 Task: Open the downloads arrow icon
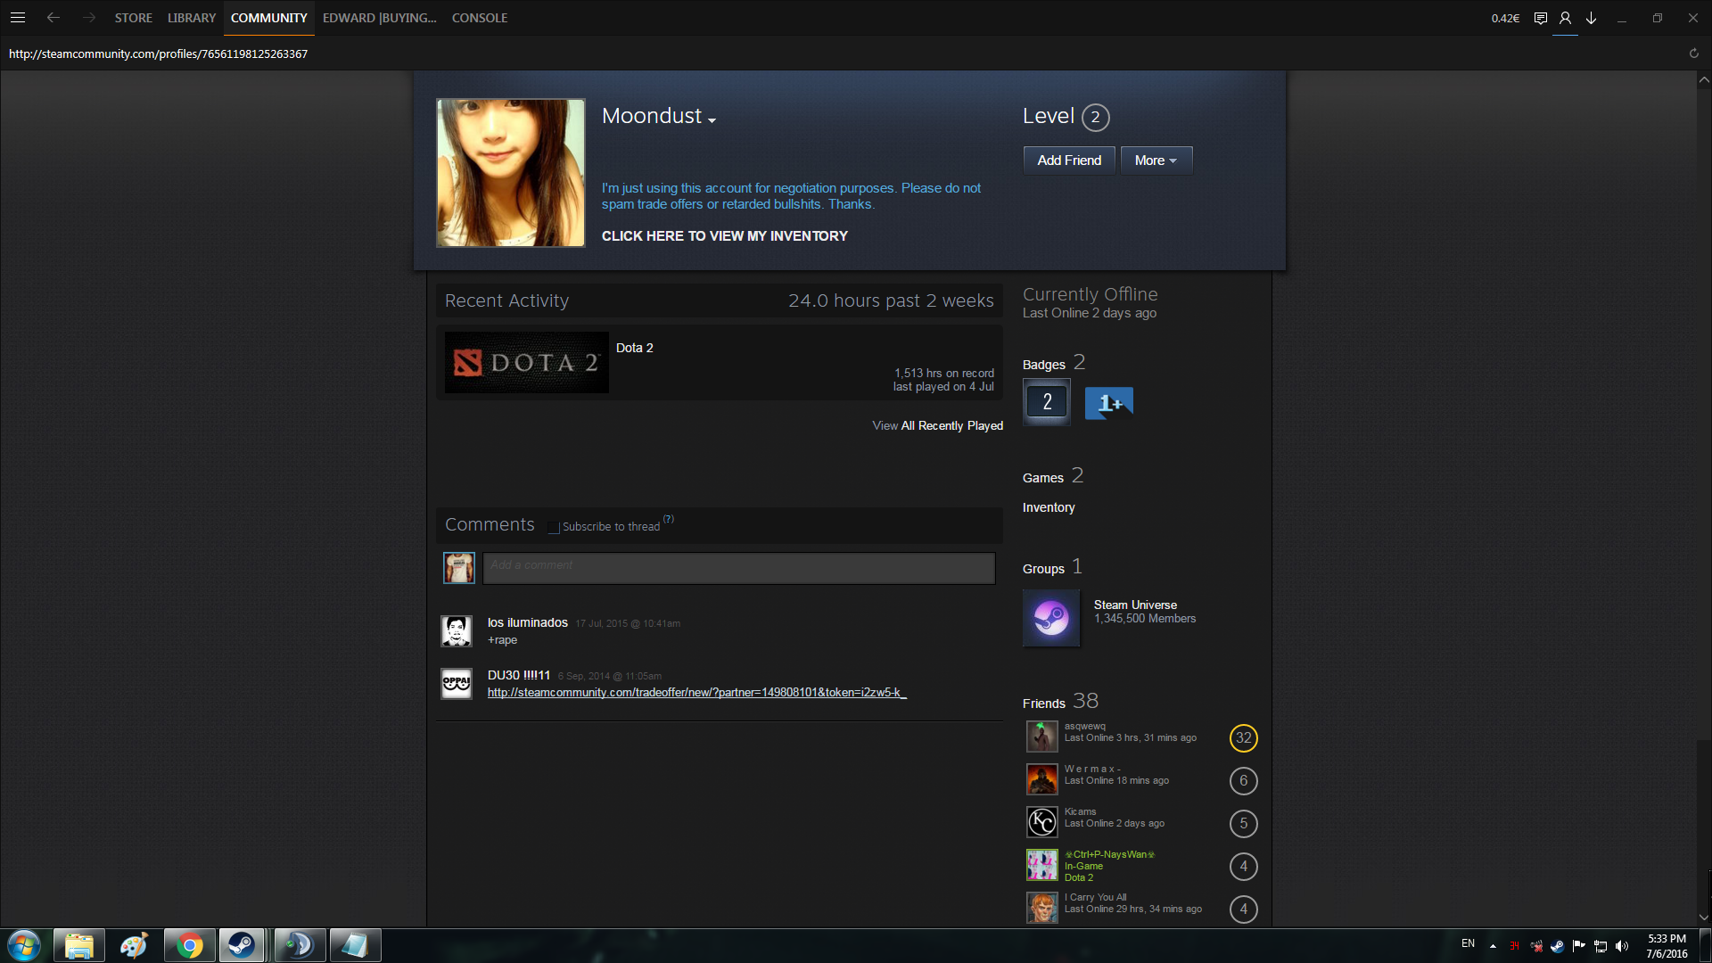(1591, 18)
